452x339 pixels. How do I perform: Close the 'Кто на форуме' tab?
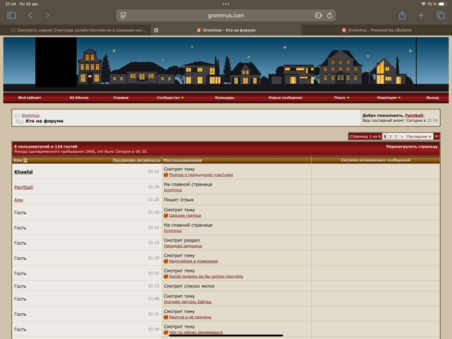pyautogui.click(x=156, y=30)
